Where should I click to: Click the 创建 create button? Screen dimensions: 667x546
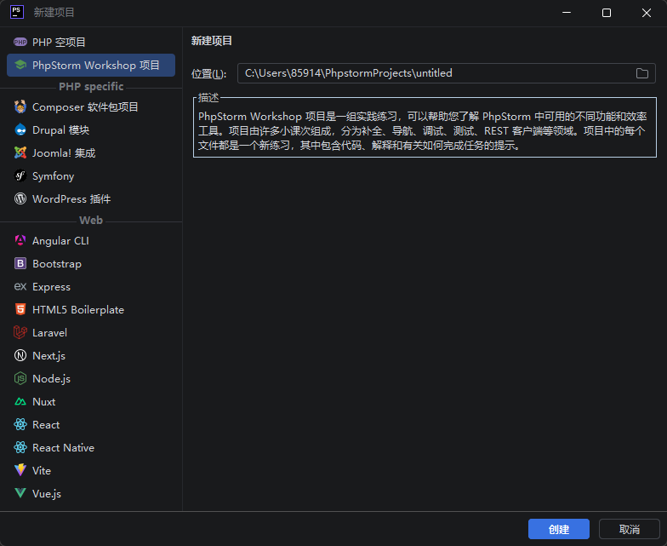[x=558, y=529]
